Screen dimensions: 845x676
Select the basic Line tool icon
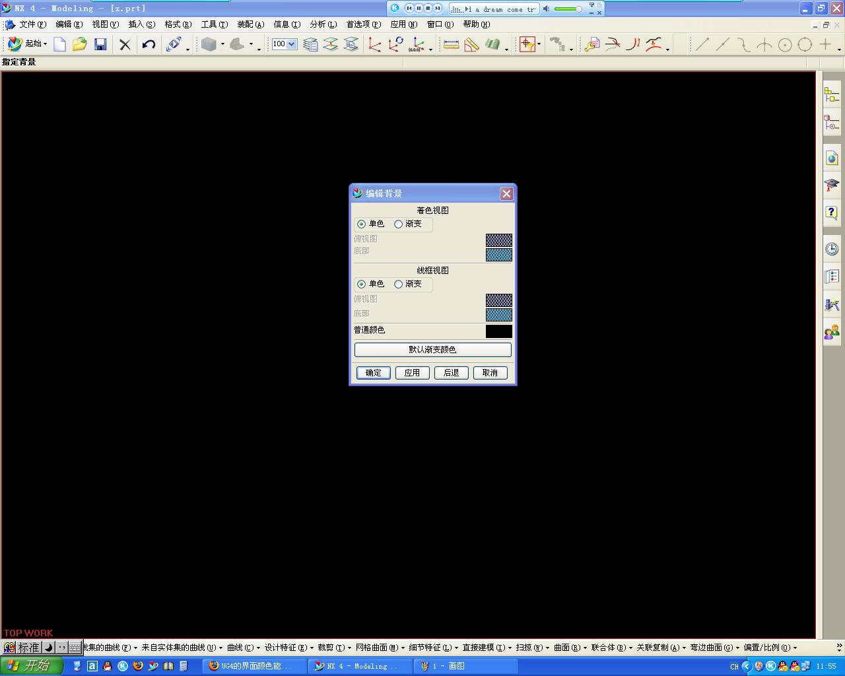[702, 44]
